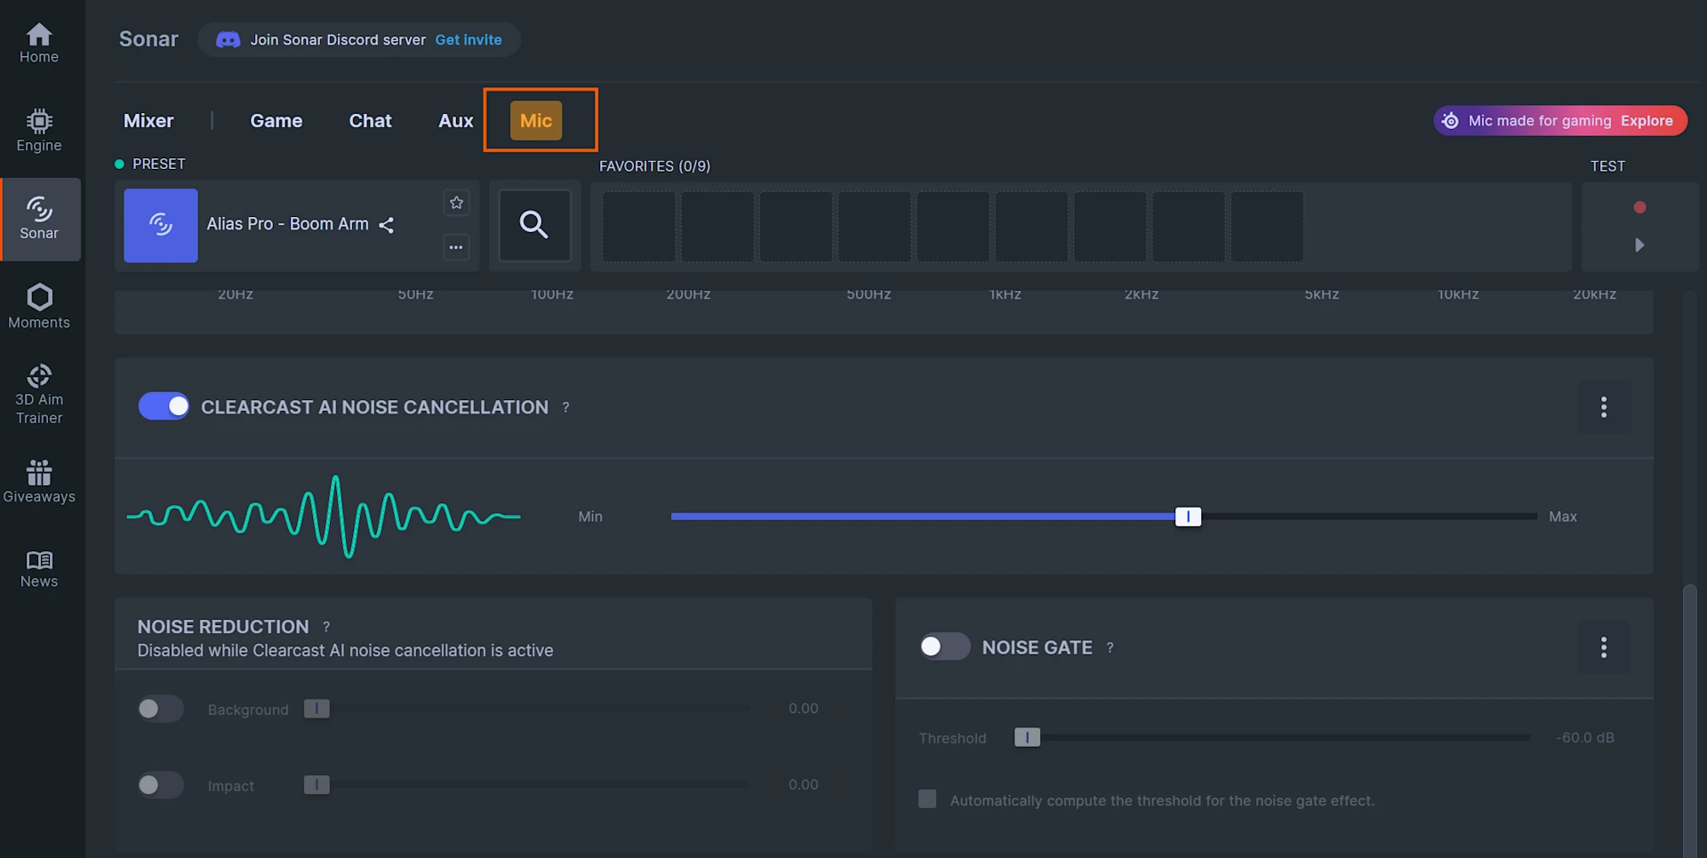Select the Mic tab
Screen dimensions: 1707x858
pos(536,121)
